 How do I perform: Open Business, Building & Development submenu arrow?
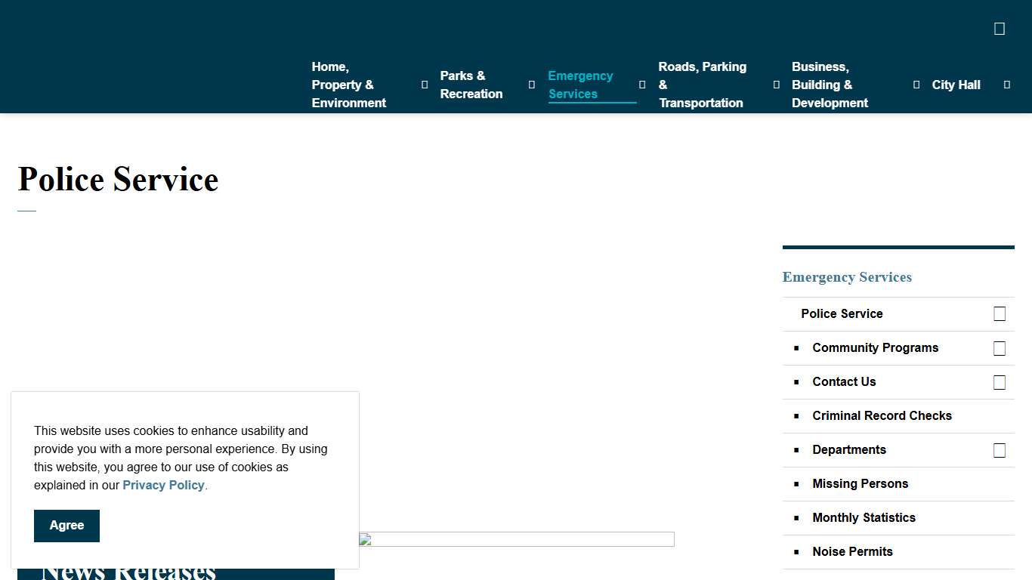point(916,85)
